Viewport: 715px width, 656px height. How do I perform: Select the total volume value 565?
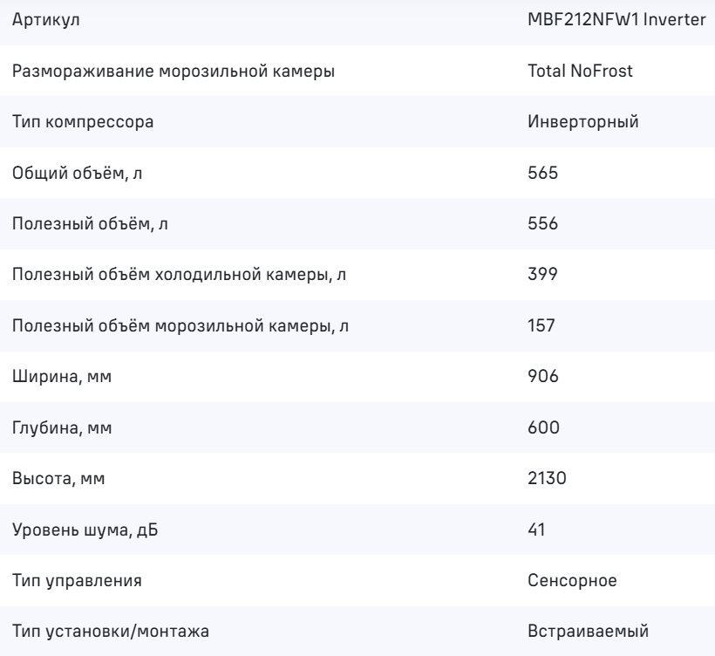tap(542, 173)
